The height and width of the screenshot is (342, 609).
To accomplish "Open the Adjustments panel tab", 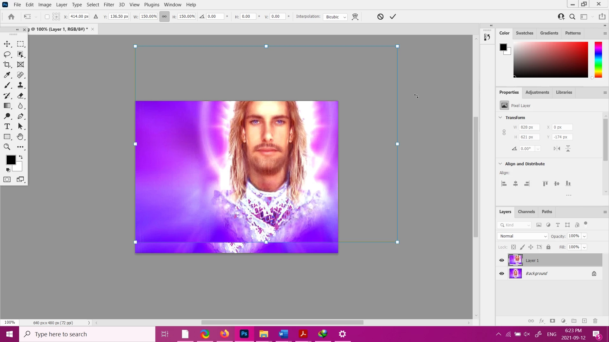I will point(537,92).
